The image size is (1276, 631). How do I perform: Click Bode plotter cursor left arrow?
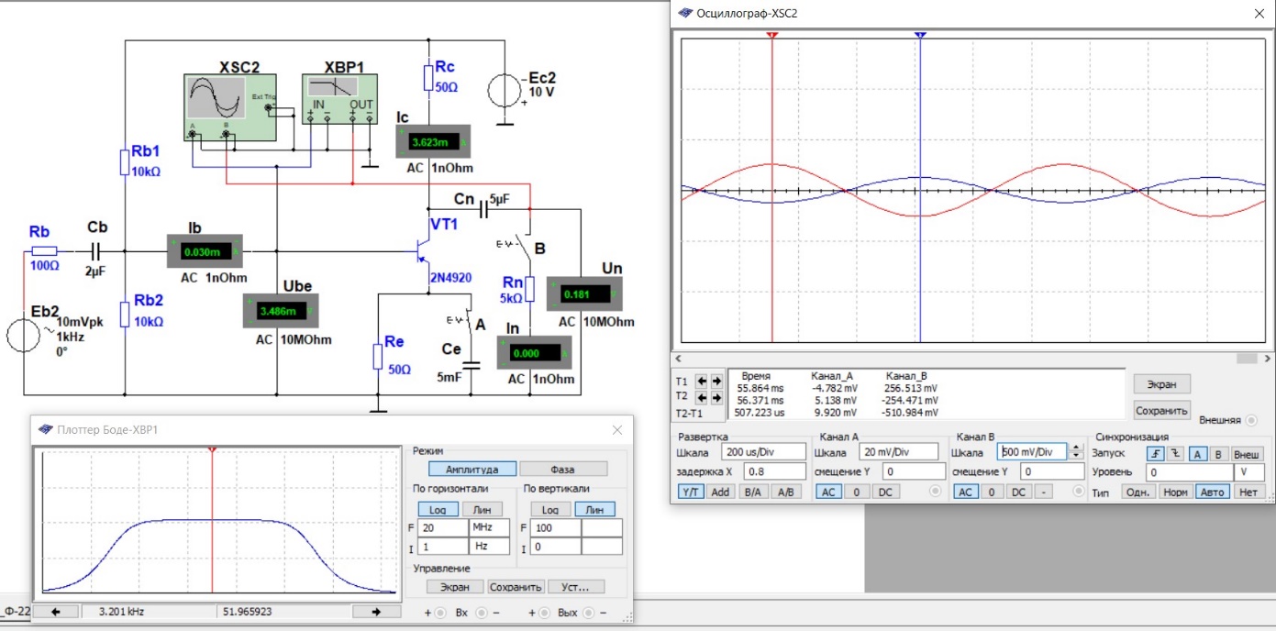58,611
